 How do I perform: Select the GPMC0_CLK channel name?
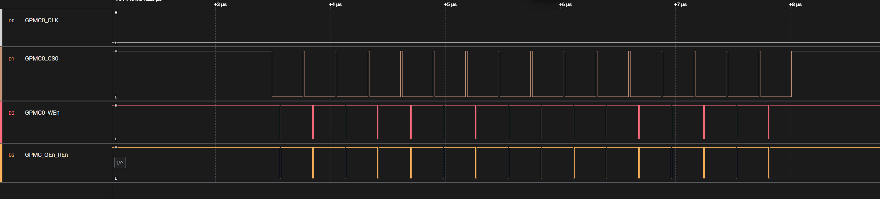point(42,20)
